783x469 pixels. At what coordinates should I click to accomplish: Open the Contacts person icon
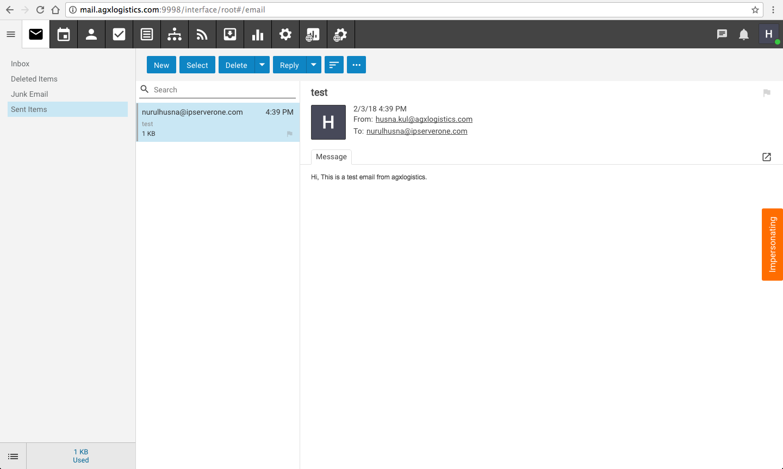(91, 35)
